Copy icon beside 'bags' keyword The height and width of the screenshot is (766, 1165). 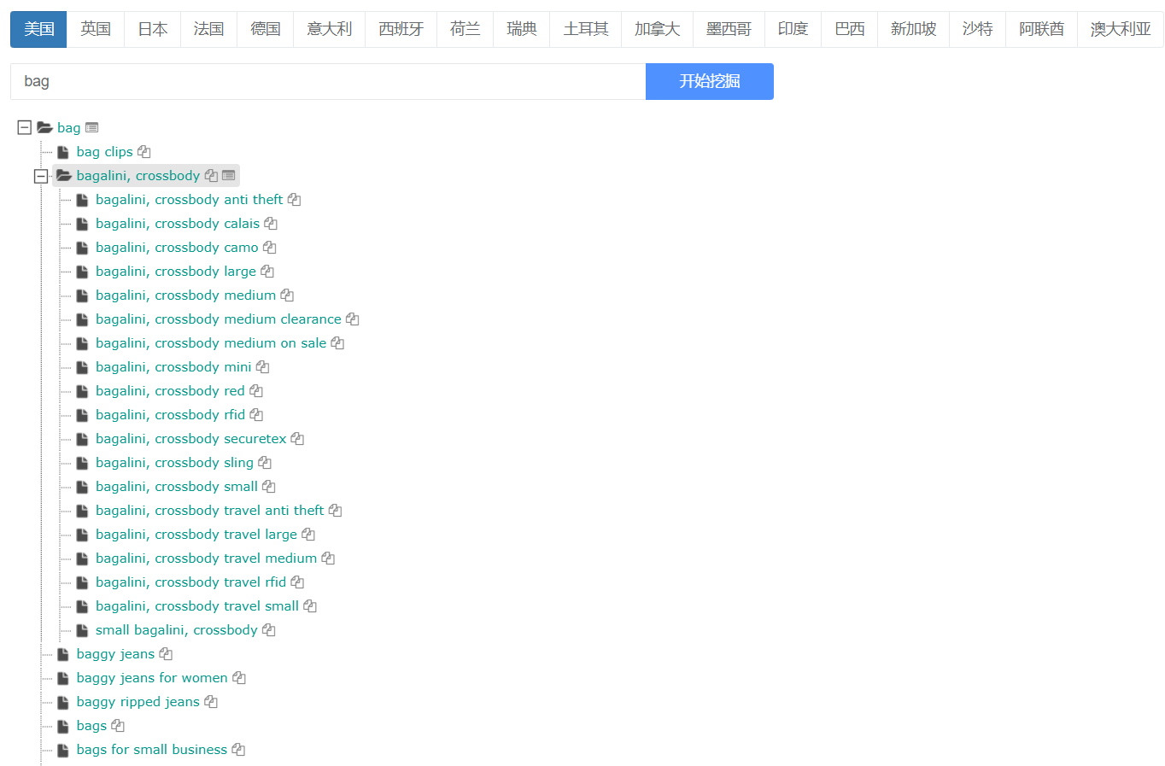click(x=118, y=726)
